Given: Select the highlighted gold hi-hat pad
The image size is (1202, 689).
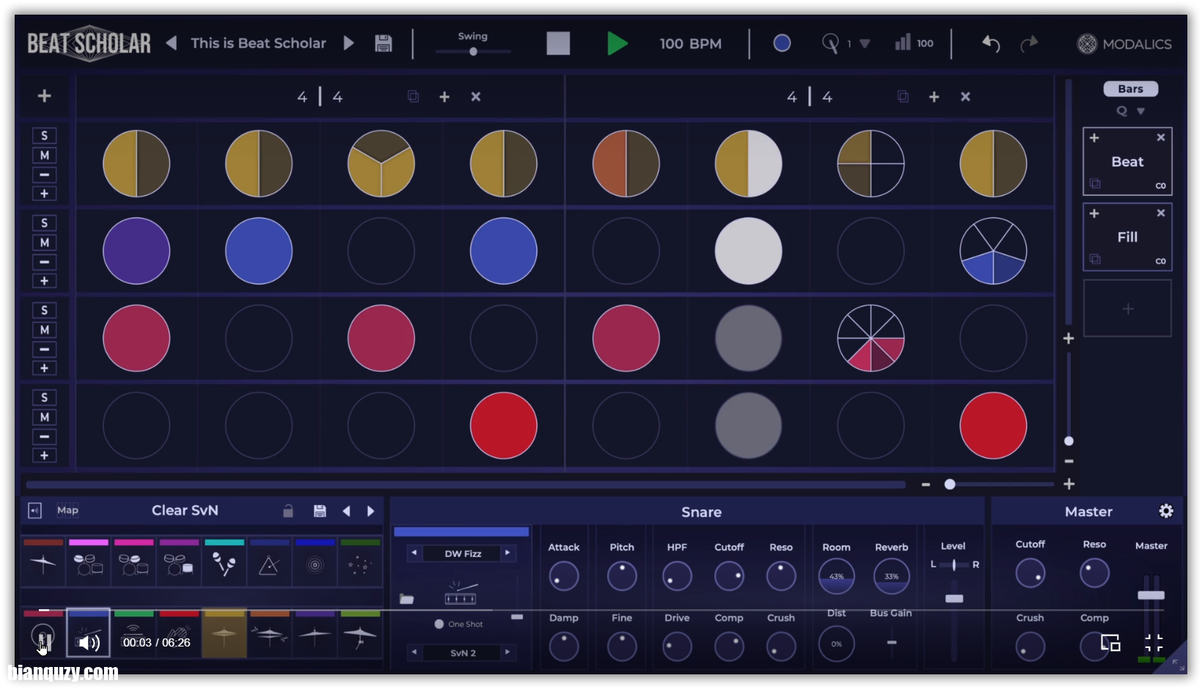Looking at the screenshot, I should pos(224,633).
